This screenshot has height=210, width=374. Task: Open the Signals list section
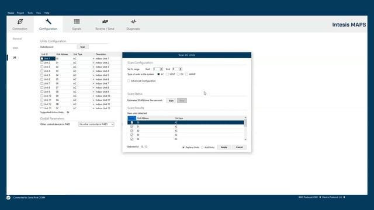[77, 24]
